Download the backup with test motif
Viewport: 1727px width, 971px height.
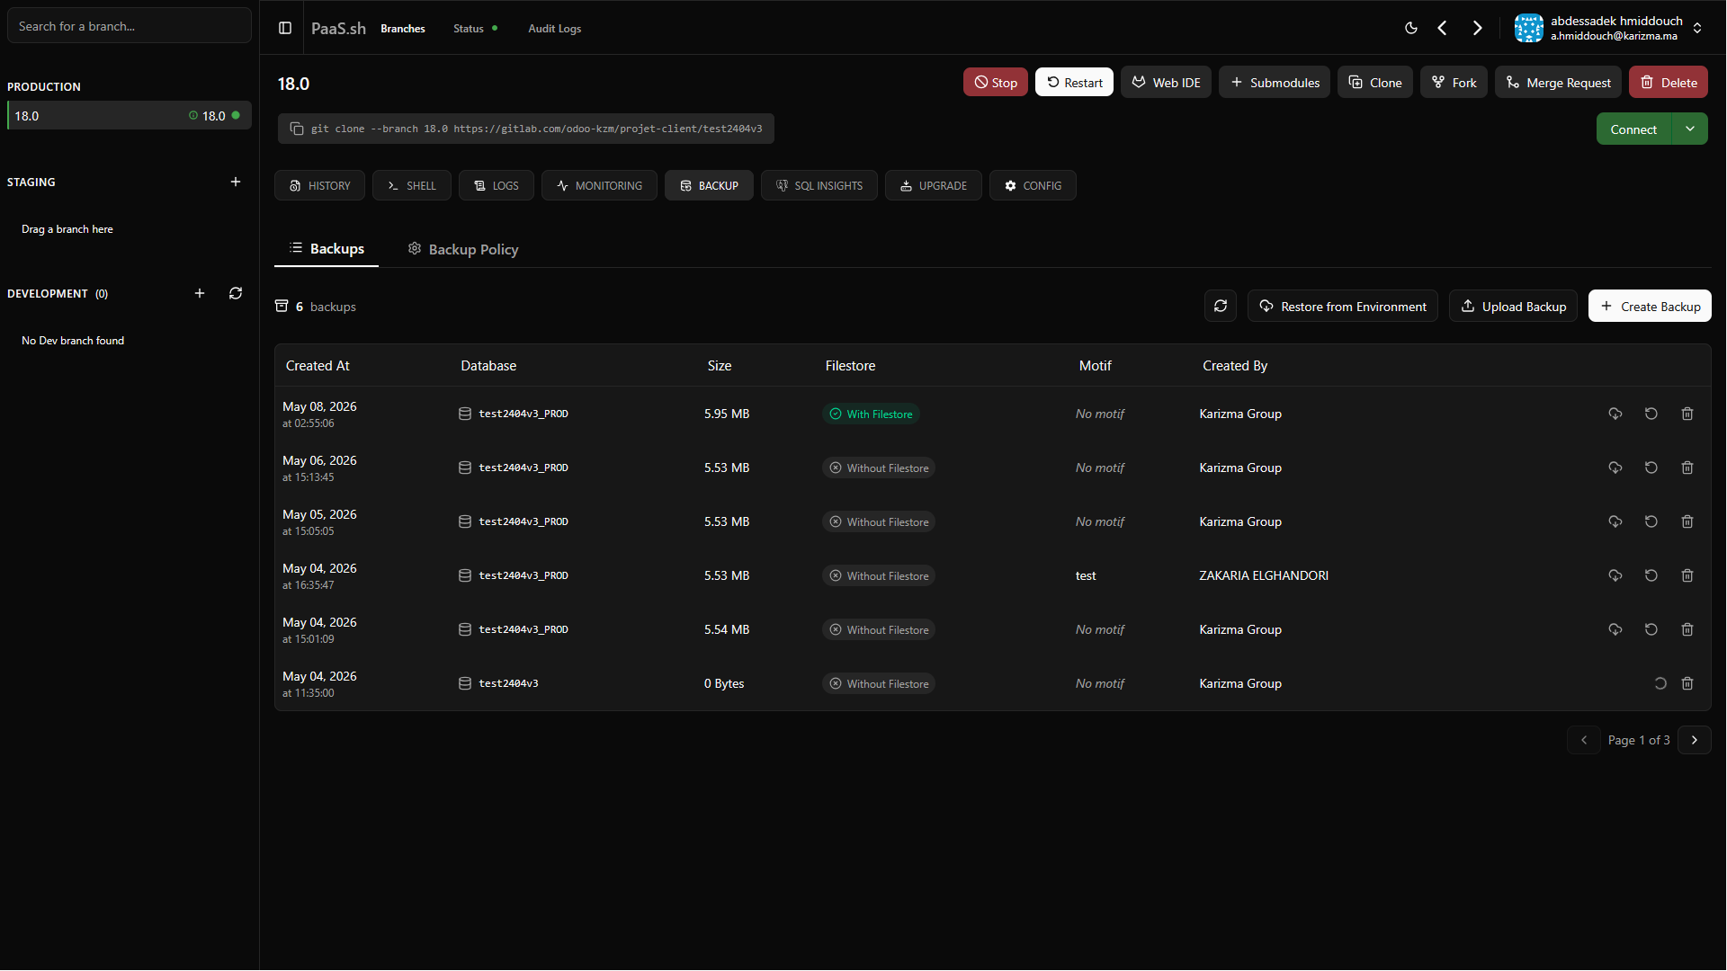[x=1615, y=575]
